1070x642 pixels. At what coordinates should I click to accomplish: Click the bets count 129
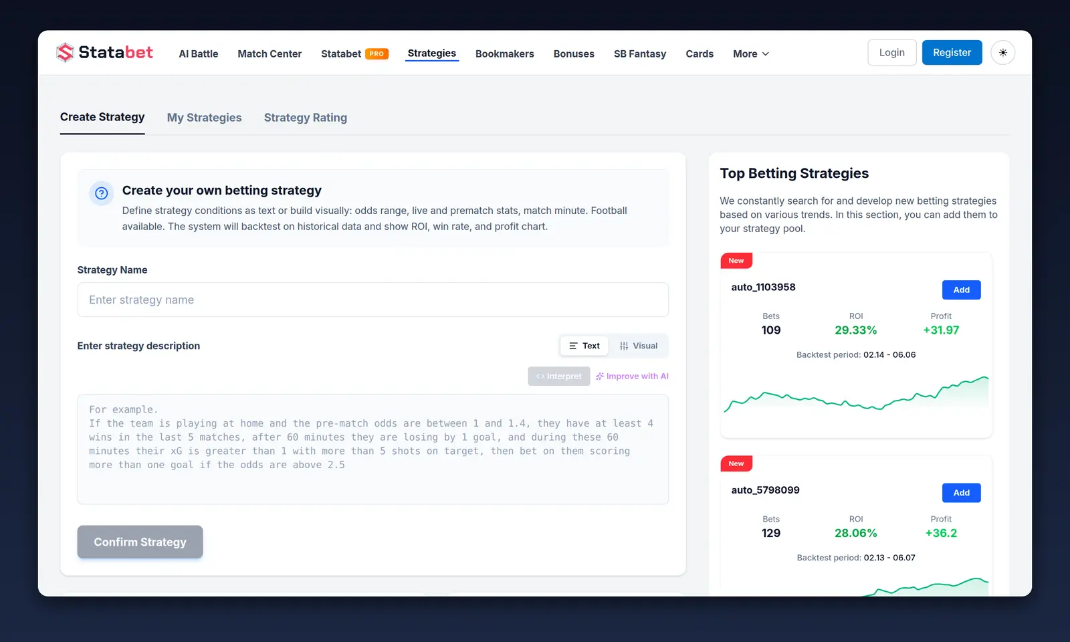click(x=771, y=533)
